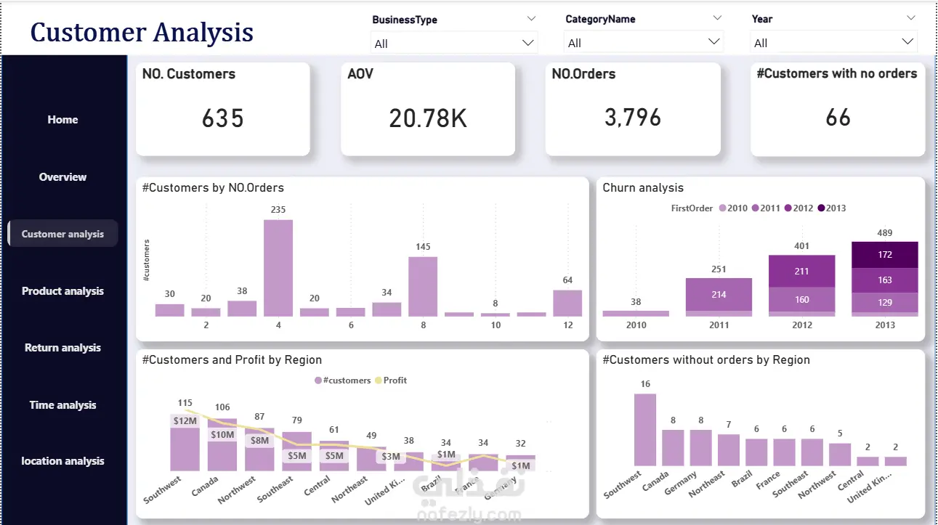Open the BusinessType slicer dropdown
This screenshot has width=938, height=525.
[x=454, y=43]
